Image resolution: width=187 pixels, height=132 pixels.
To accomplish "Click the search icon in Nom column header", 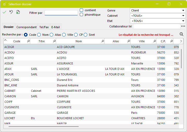I will 103,41.
